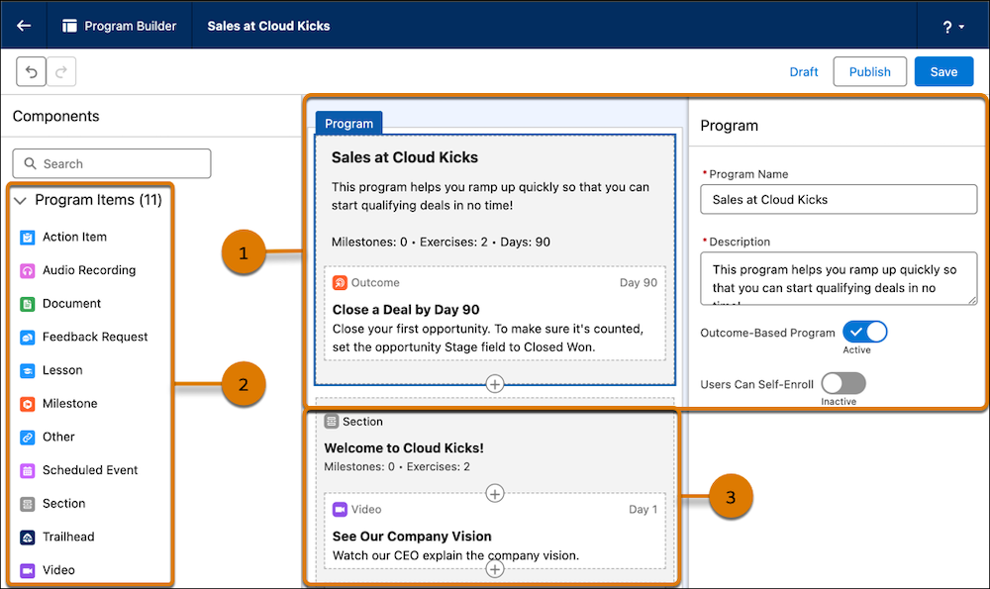Click the components Search field

coord(112,164)
